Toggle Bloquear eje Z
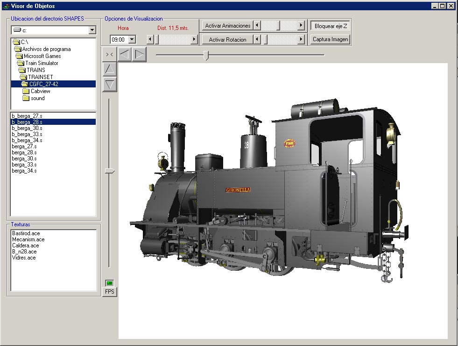The width and height of the screenshot is (458, 346). point(331,26)
